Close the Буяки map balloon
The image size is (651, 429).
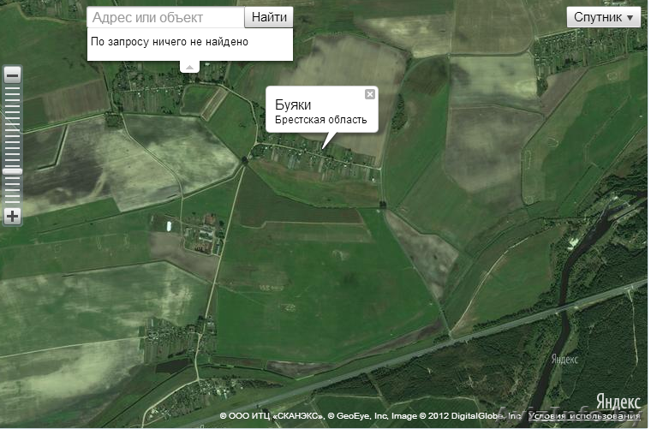click(x=369, y=94)
